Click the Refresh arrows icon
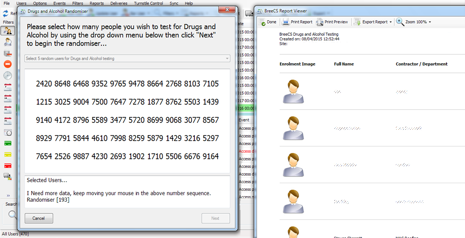This screenshot has width=465, height=238. pyautogui.click(x=6, y=13)
